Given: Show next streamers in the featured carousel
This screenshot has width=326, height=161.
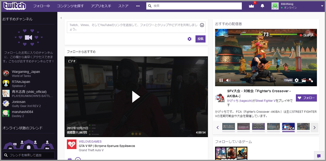Looking at the screenshot, I should tap(314, 128).
